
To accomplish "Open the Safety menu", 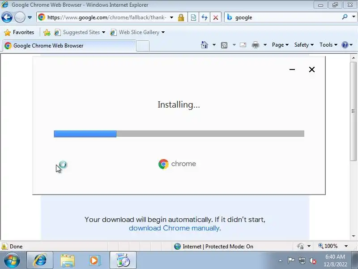I will pos(304,45).
